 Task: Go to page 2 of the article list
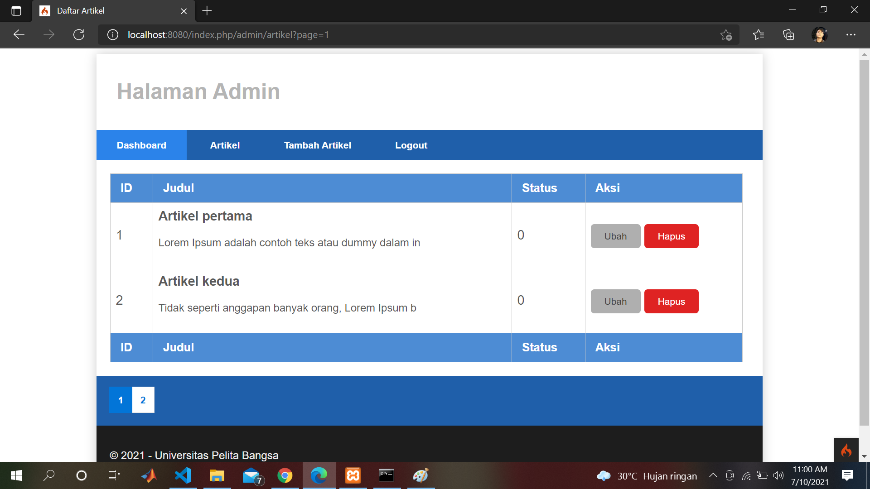coord(143,400)
